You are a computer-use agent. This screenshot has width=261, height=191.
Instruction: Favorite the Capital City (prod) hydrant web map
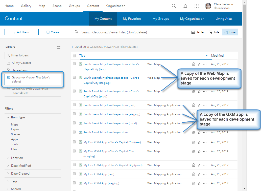pyautogui.click(x=199, y=92)
